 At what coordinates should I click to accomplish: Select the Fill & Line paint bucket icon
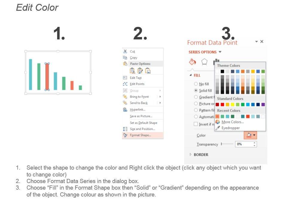tap(193, 62)
